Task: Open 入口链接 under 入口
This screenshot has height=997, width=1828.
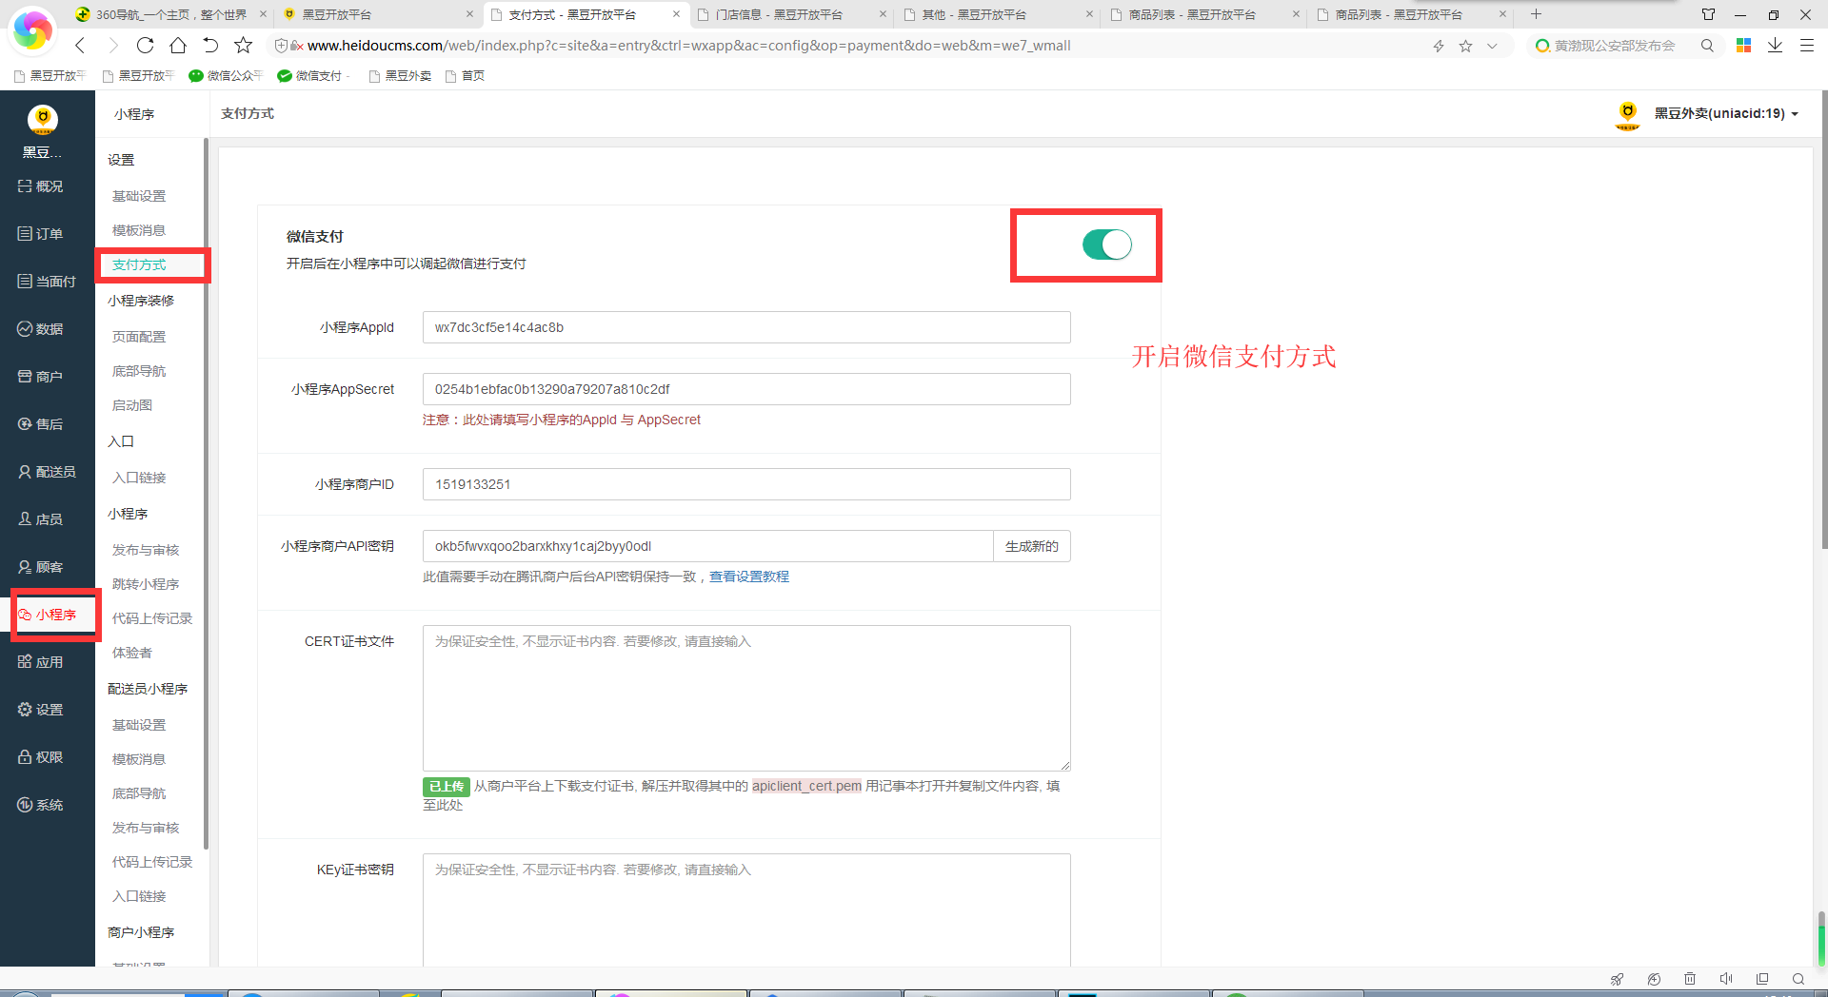Action: coord(139,478)
